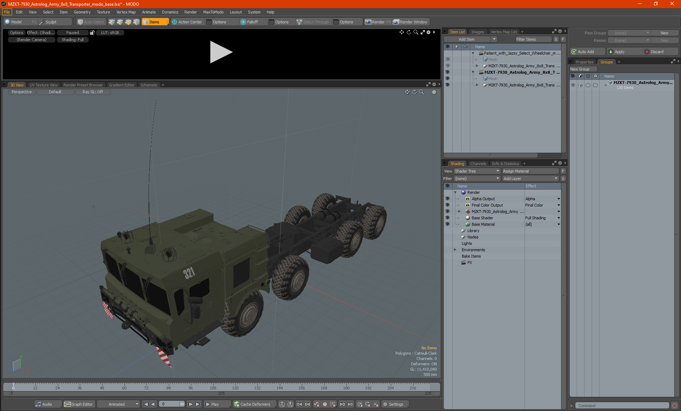
Task: Open the Filter (none) dropdown
Action: pyautogui.click(x=477, y=179)
